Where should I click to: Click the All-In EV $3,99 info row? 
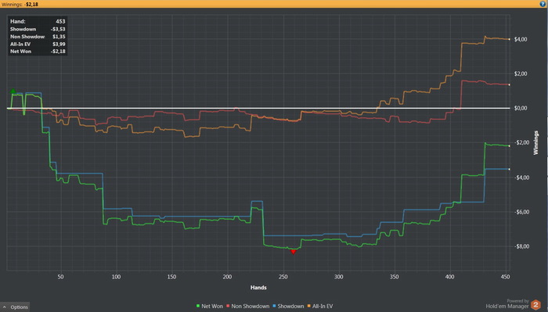(38, 44)
